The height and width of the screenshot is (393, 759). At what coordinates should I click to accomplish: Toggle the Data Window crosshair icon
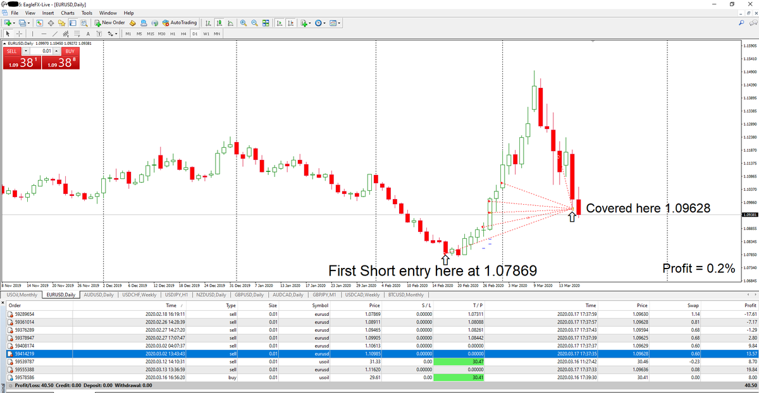click(51, 23)
